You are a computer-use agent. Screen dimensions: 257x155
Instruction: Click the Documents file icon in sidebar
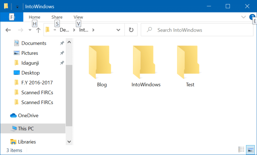point(17,43)
